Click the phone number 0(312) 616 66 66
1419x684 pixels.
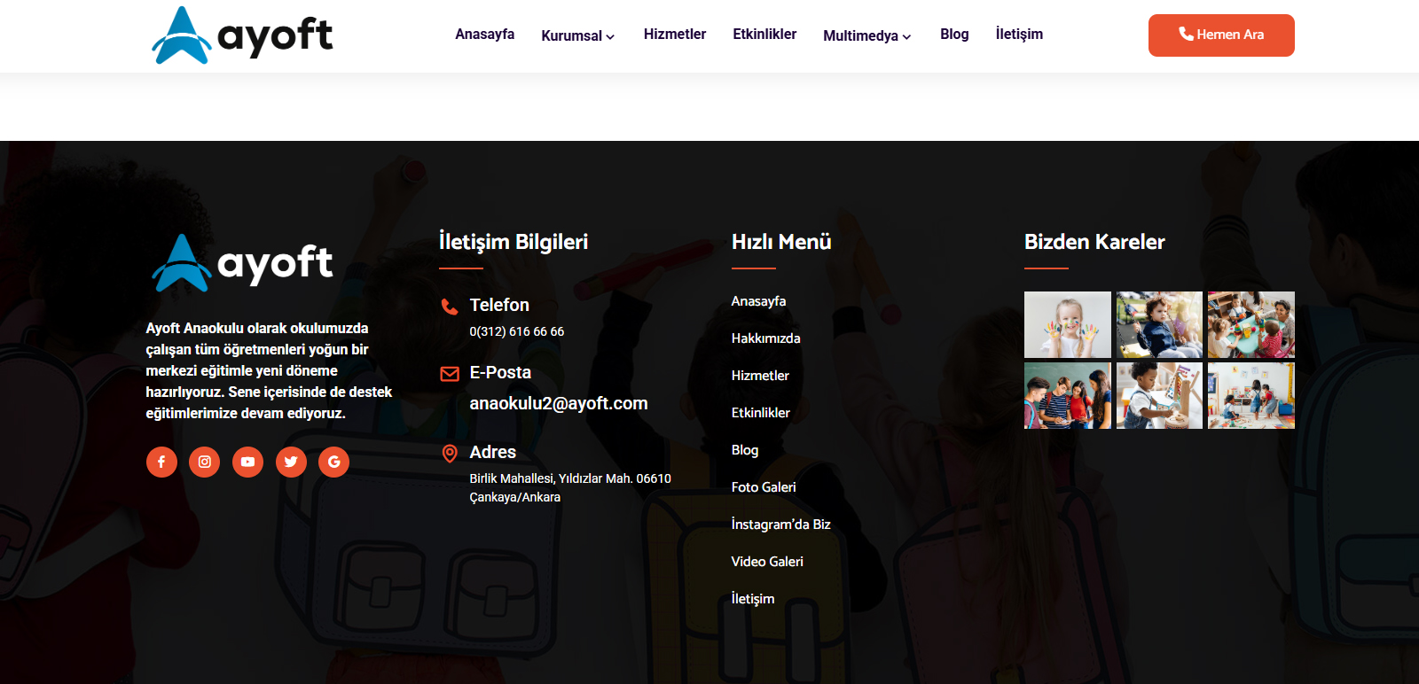pos(516,331)
